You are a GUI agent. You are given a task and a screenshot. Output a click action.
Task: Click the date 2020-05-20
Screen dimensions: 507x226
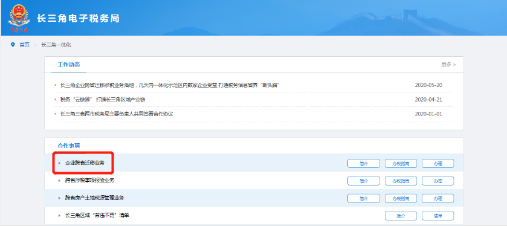point(428,85)
